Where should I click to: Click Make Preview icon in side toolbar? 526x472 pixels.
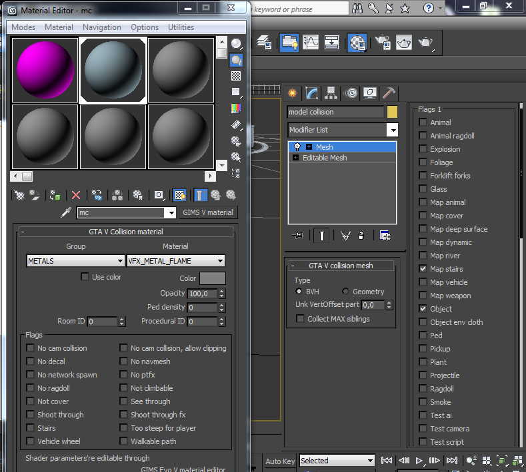tap(236, 124)
